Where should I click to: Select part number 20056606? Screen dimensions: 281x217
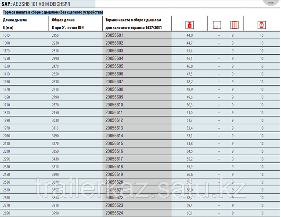114,74
